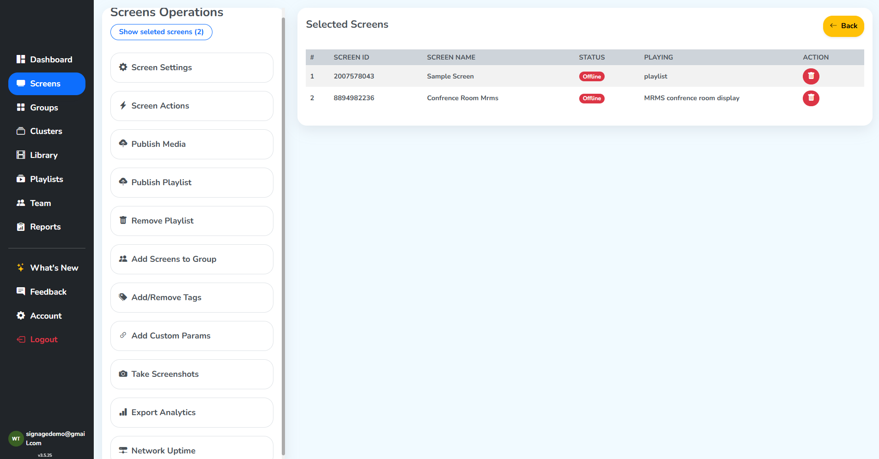Open the Screen Settings operation
Image resolution: width=879 pixels, height=459 pixels.
pyautogui.click(x=192, y=67)
